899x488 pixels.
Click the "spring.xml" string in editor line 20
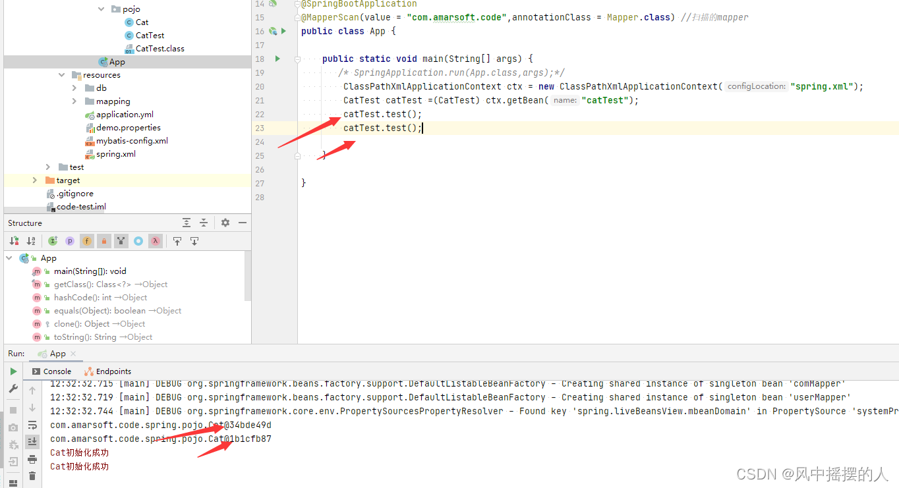[x=822, y=86]
